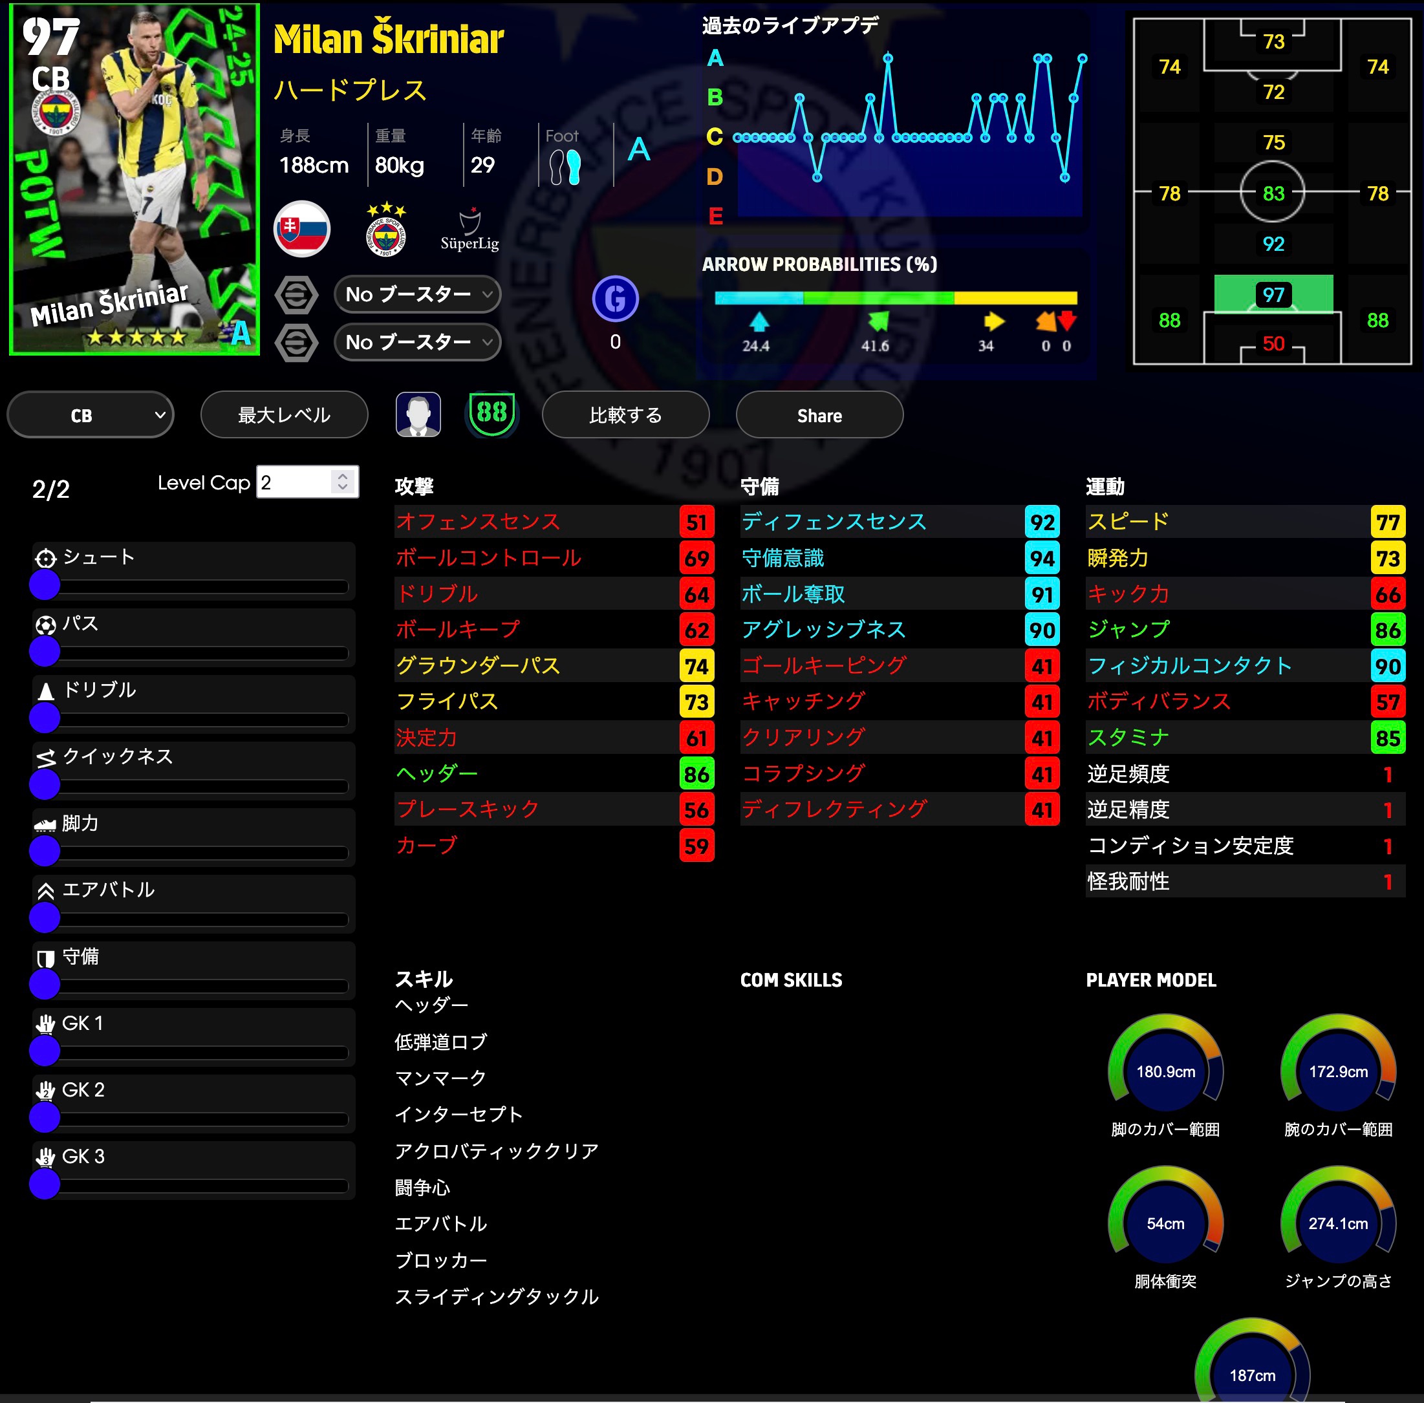The height and width of the screenshot is (1403, 1424).
Task: Click the スライディングタックル skill entry
Action: (x=497, y=1297)
